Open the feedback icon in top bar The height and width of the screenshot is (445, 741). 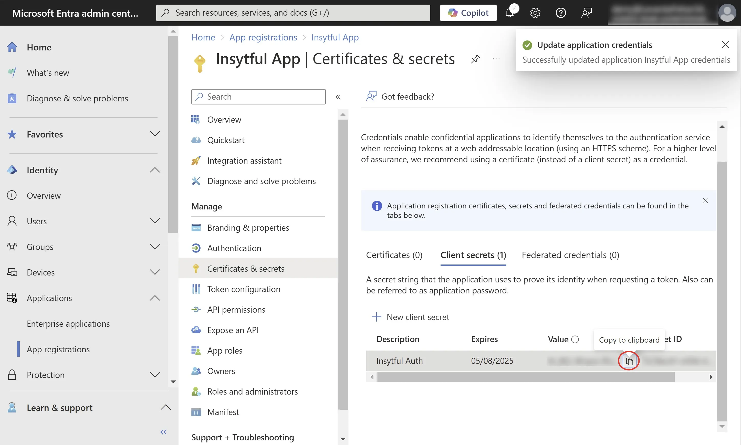pos(586,13)
